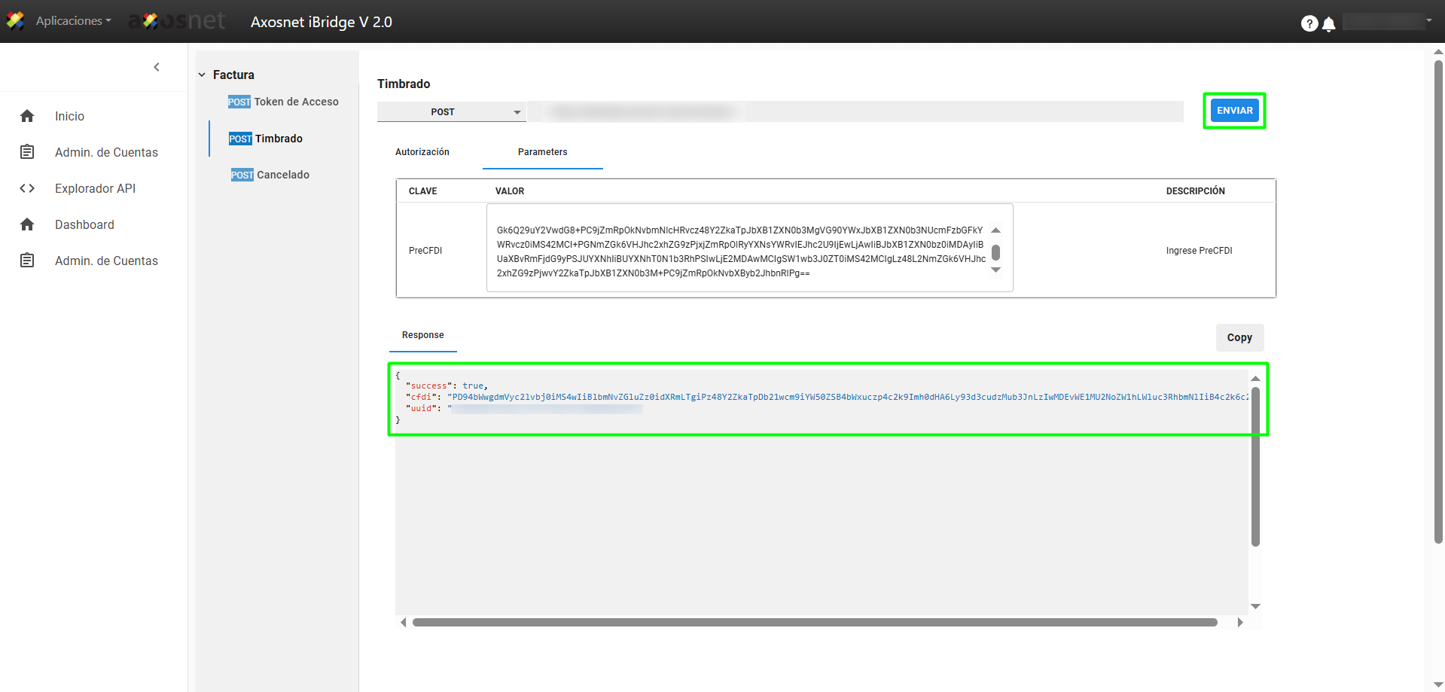
Task: Click first Admin. de Cuentas clipboard icon
Action: [27, 152]
